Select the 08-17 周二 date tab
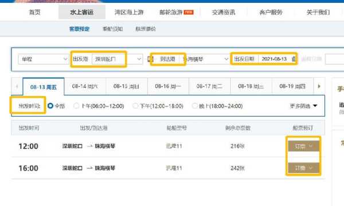Image resolution: width=344 pixels, height=206 pixels. (x=209, y=86)
